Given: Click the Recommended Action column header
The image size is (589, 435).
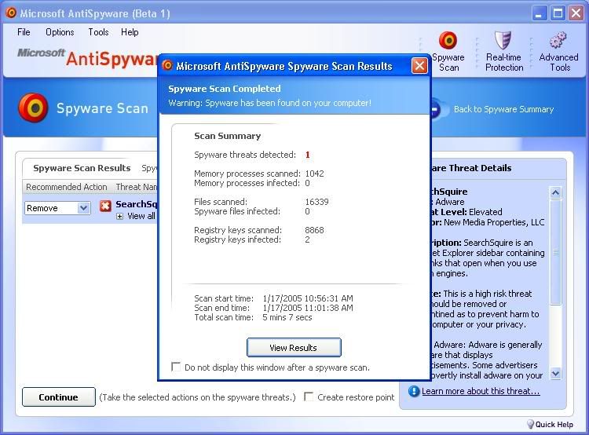Looking at the screenshot, I should coord(67,187).
